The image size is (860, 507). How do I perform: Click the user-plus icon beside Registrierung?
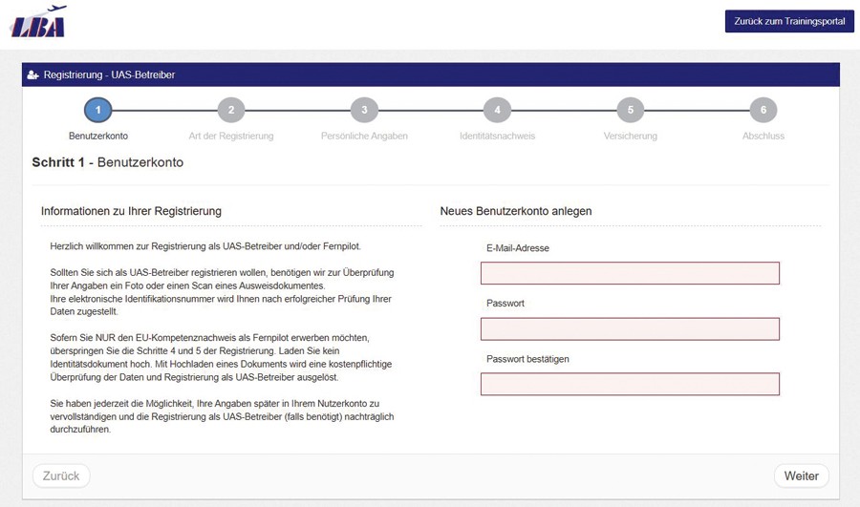[33, 74]
